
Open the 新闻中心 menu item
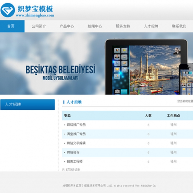coord(95,26)
